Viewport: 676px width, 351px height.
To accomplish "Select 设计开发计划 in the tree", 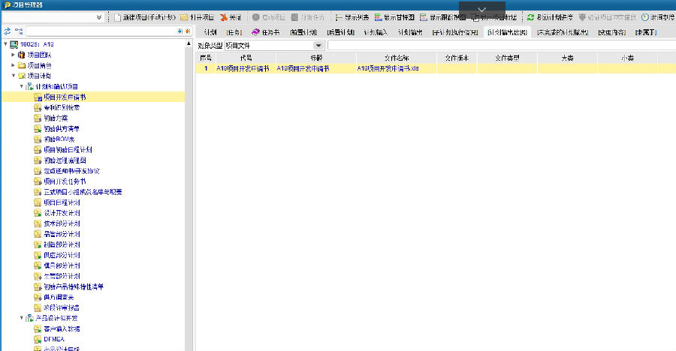I will pyautogui.click(x=62, y=213).
